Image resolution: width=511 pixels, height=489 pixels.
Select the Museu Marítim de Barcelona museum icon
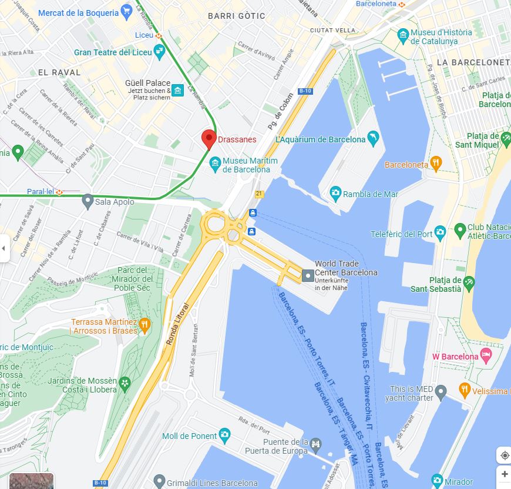click(215, 165)
